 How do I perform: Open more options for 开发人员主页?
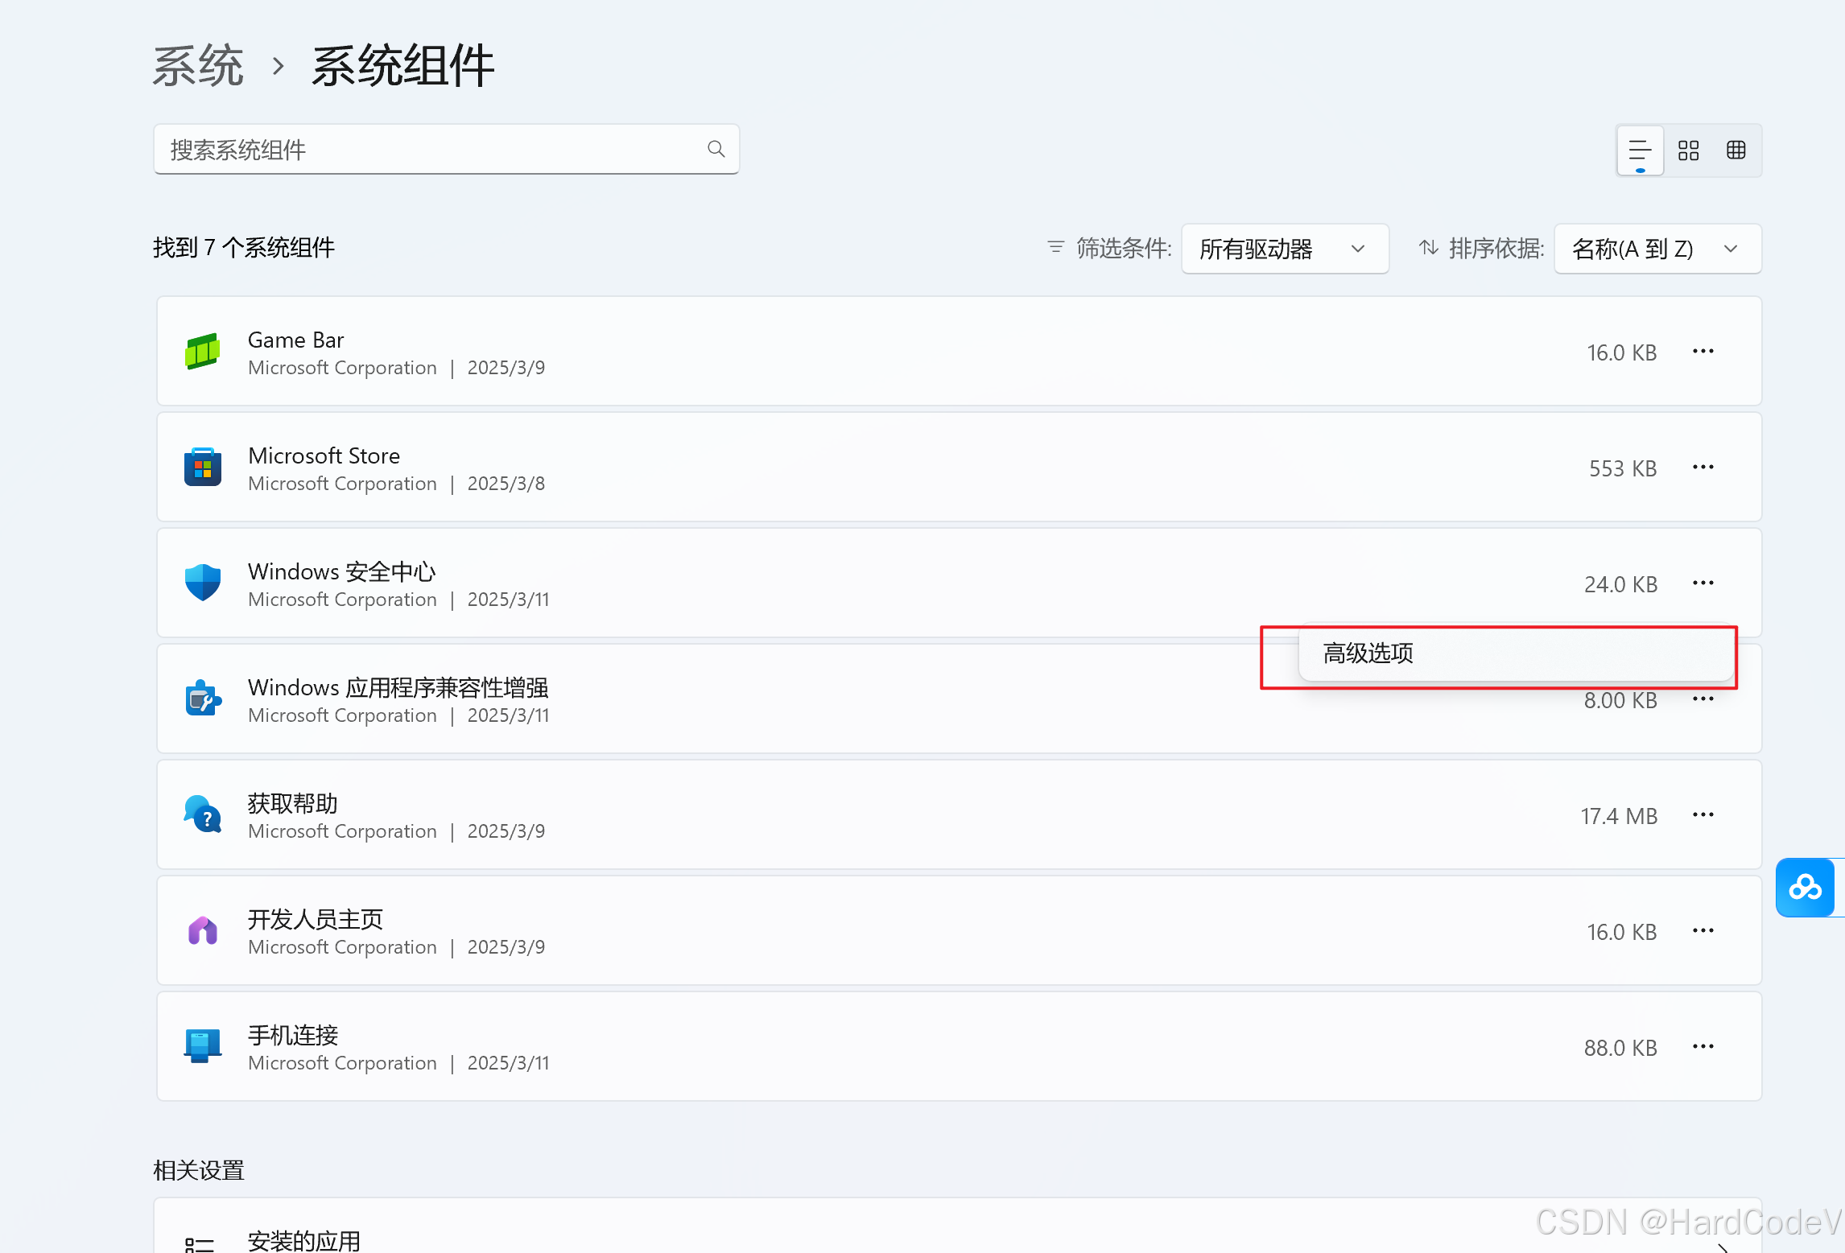point(1703,931)
